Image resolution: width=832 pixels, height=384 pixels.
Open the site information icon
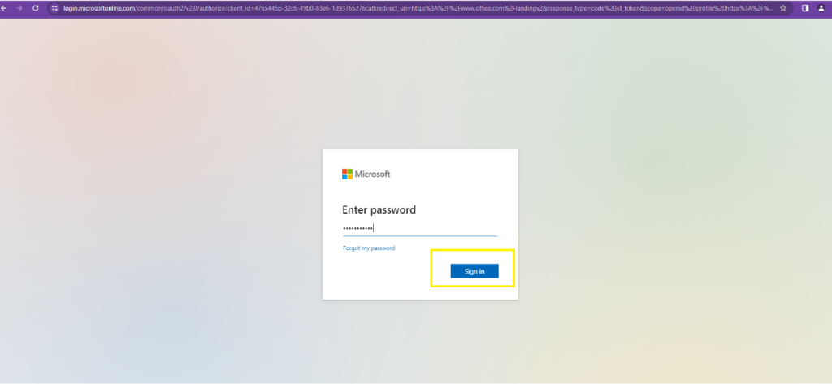(x=54, y=7)
